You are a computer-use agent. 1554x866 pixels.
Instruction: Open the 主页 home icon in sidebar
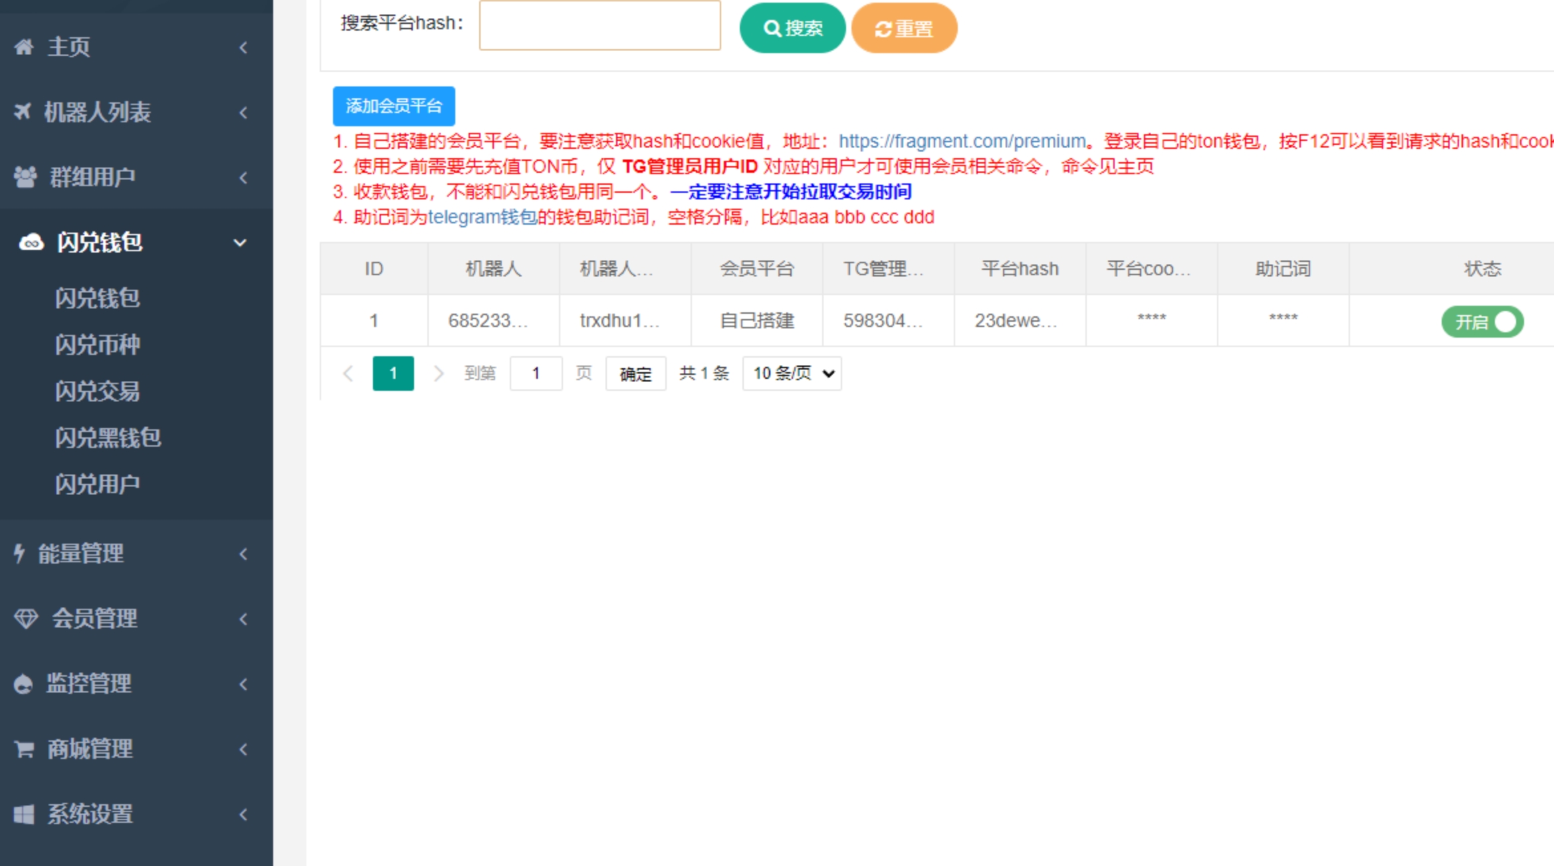click(x=24, y=47)
